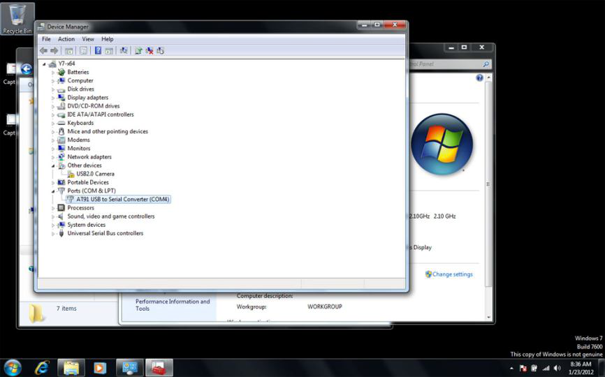Click the Disable device toolbar icon
This screenshot has width=605, height=377.
(161, 50)
